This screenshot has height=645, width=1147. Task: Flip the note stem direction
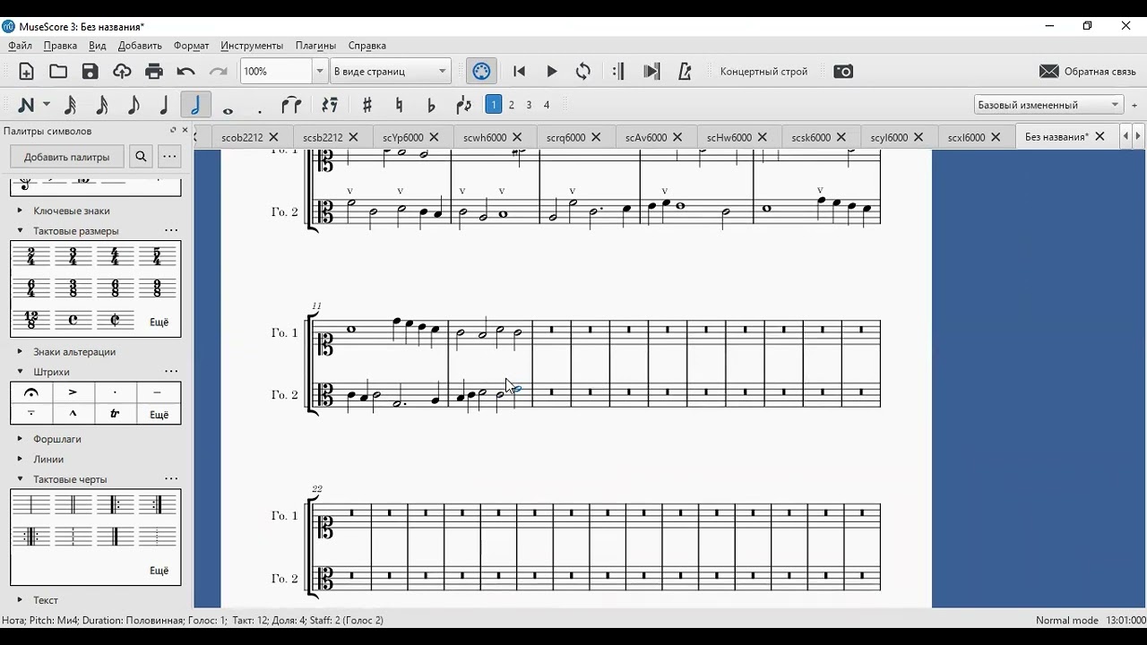[x=463, y=105]
